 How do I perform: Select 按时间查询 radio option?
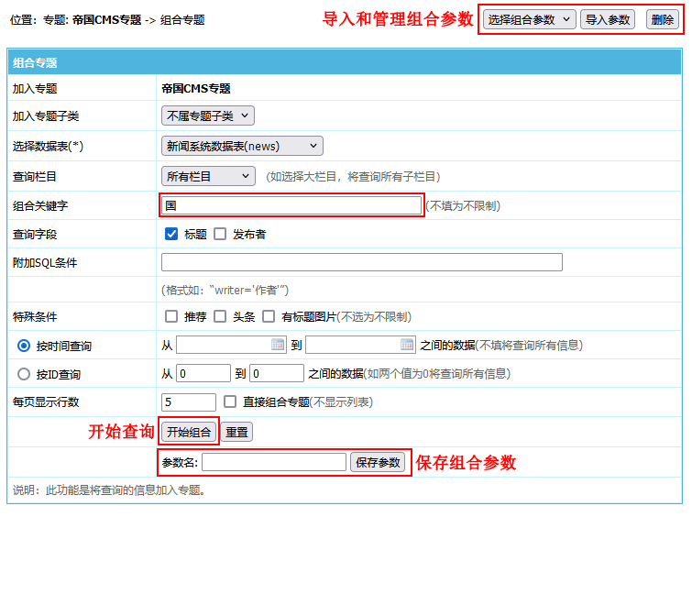(x=24, y=346)
